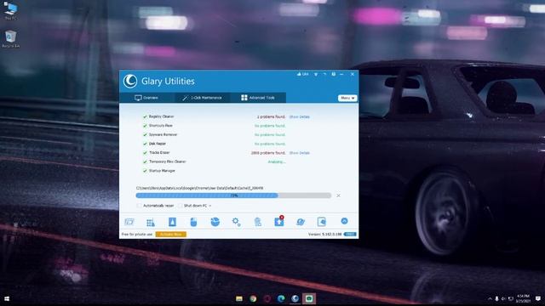The width and height of the screenshot is (545, 306).
Task: Show hidden tray icons chevron
Action: pos(490,298)
